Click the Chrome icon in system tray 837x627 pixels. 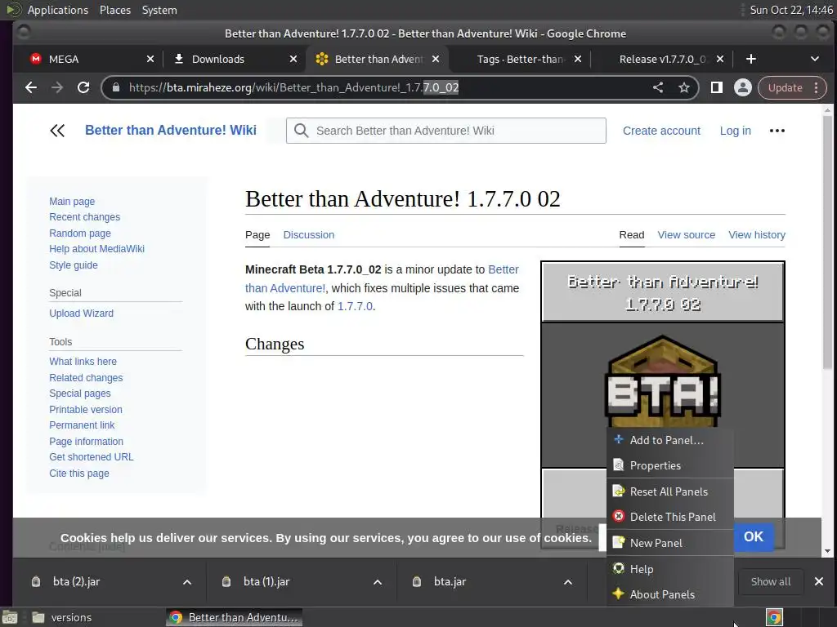coord(774,617)
